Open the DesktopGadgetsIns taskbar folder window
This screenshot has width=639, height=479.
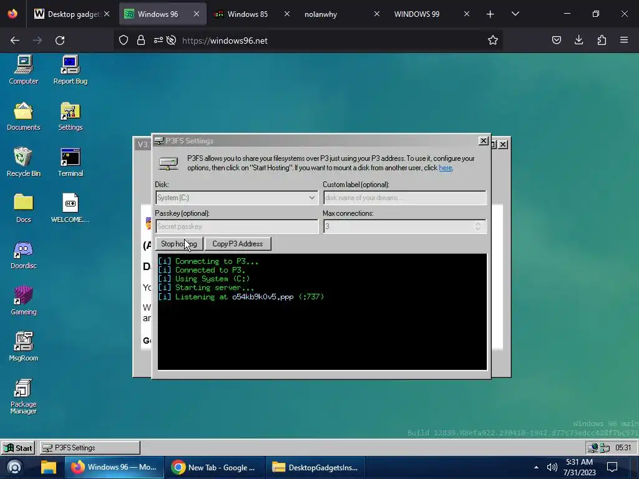[315, 467]
